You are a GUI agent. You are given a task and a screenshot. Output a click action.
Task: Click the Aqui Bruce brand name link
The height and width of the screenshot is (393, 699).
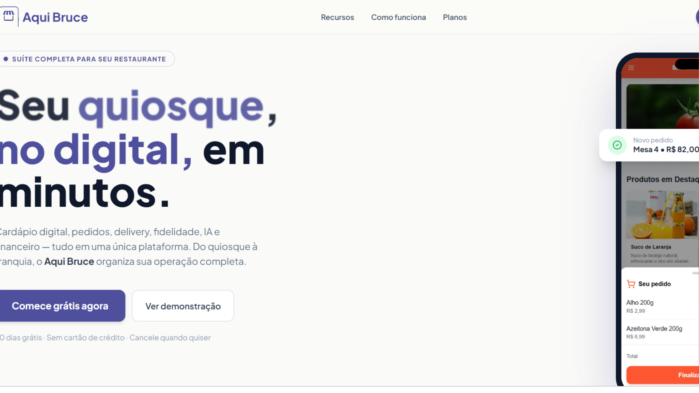coord(55,17)
